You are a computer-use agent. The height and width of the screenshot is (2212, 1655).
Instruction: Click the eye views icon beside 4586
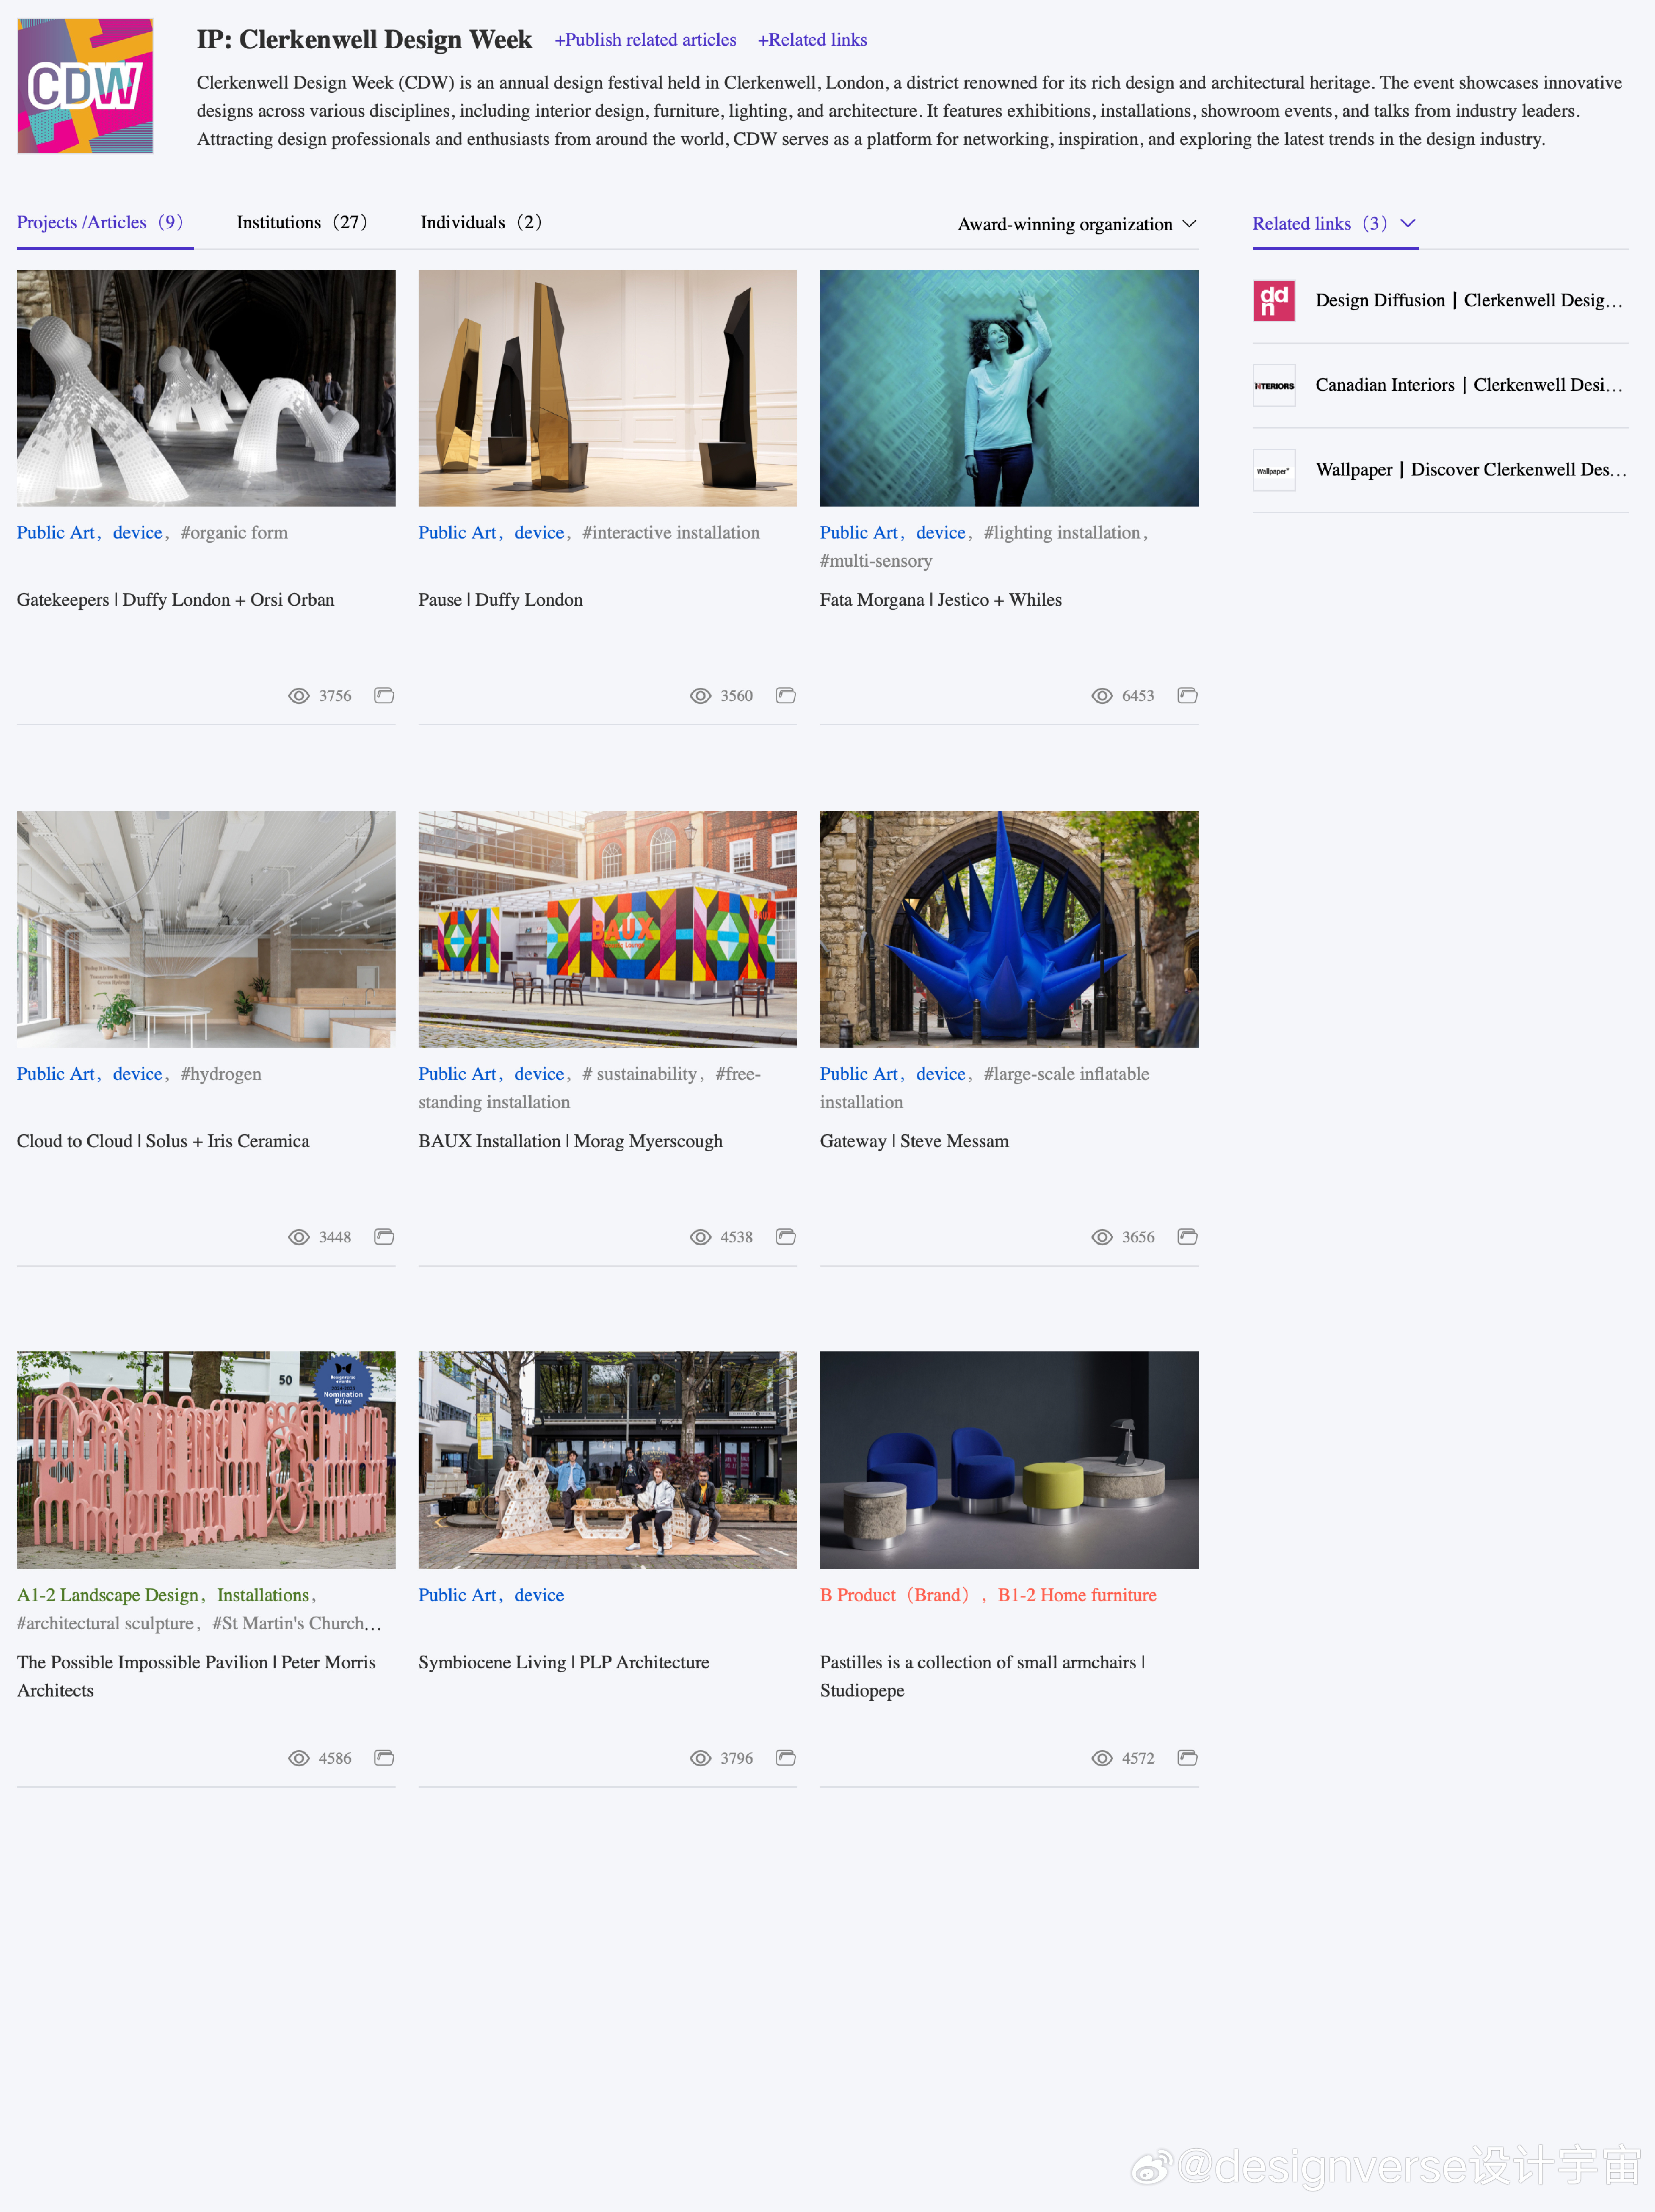tap(299, 1758)
